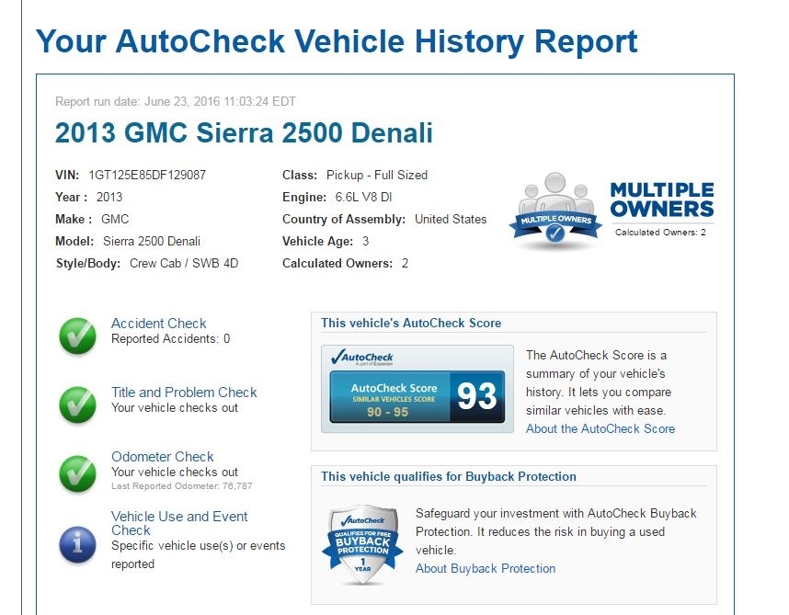The height and width of the screenshot is (615, 789).
Task: Click the AutoCheck Score 93 graphic
Action: (x=416, y=396)
